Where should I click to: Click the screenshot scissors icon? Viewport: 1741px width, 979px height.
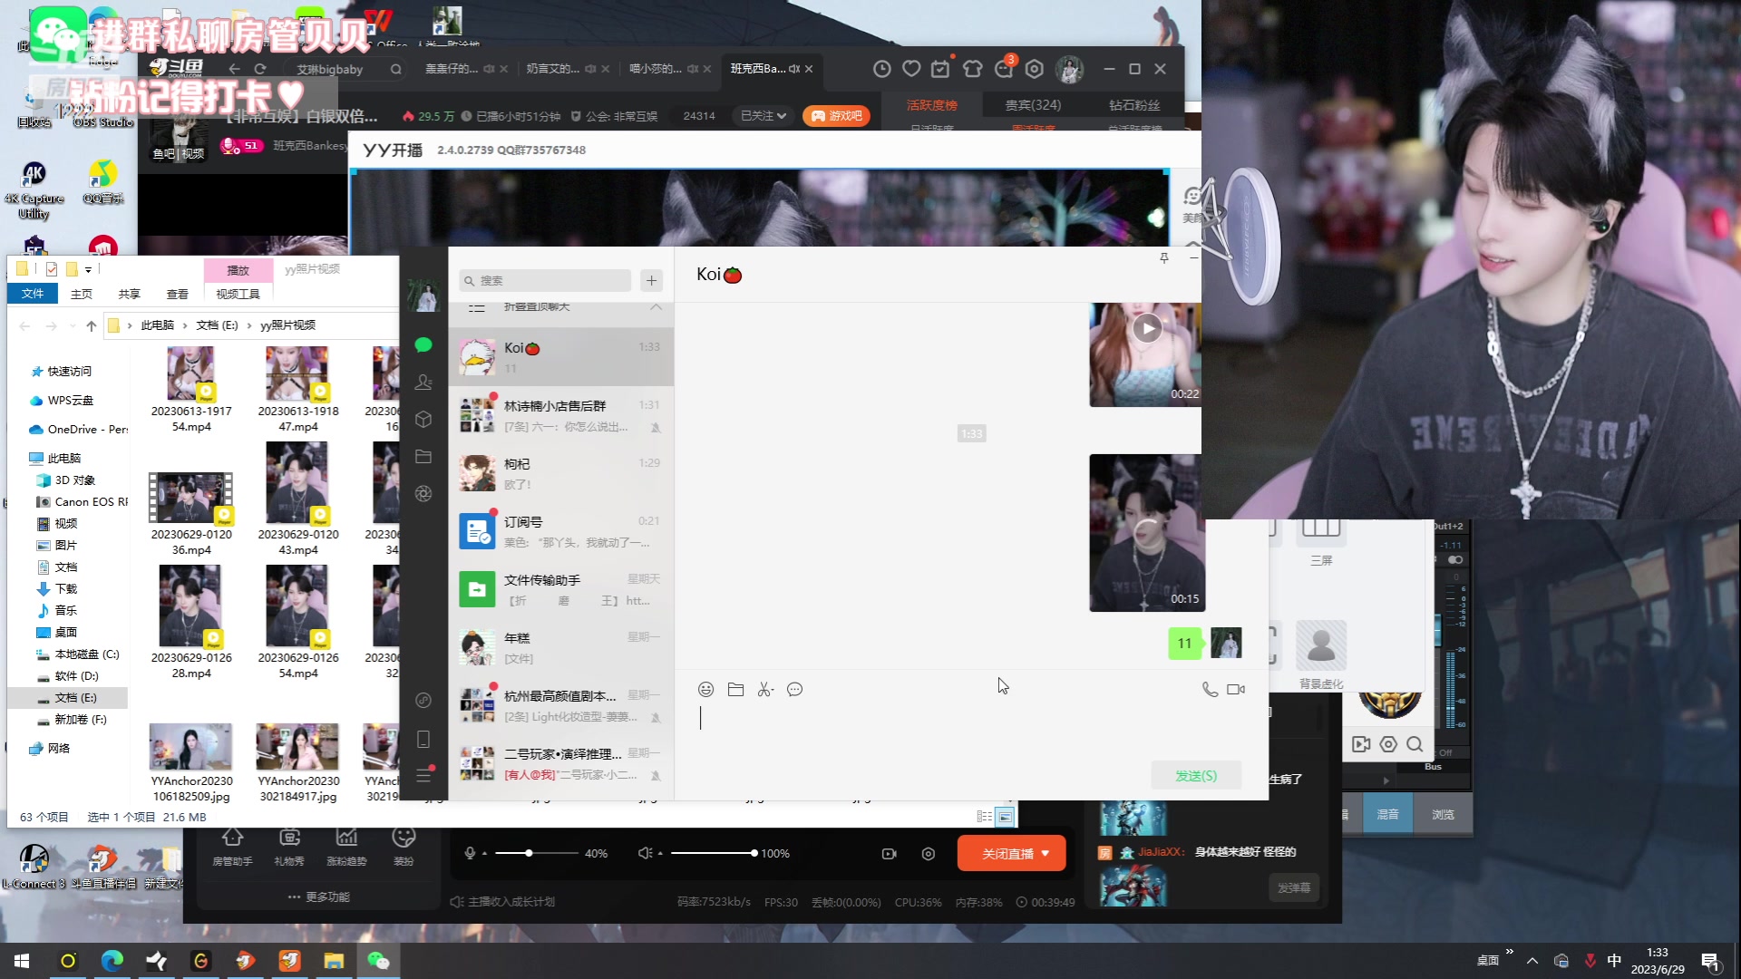tap(765, 690)
